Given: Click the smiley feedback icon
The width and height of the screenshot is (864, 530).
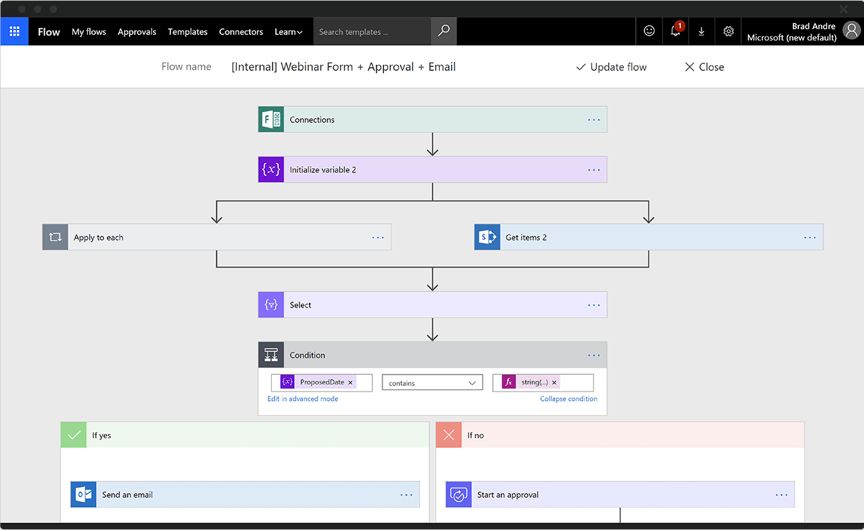Looking at the screenshot, I should coord(649,32).
